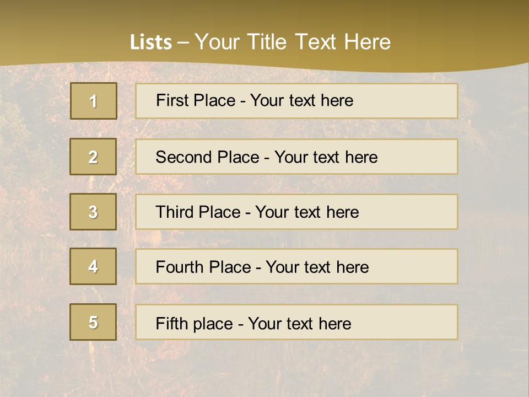Viewport: 529px width, 397px height.
Task: Click the 'Third Place - Your text here' text
Action: pyautogui.click(x=257, y=212)
